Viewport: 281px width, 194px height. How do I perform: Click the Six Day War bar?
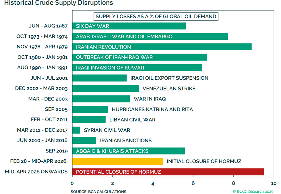tap(129, 26)
